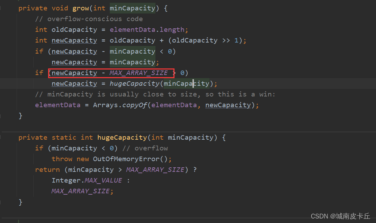This screenshot has height=223, width=376.
Task: Click 'static' keyword in hugeCapacity declaration
Action: click(64, 138)
